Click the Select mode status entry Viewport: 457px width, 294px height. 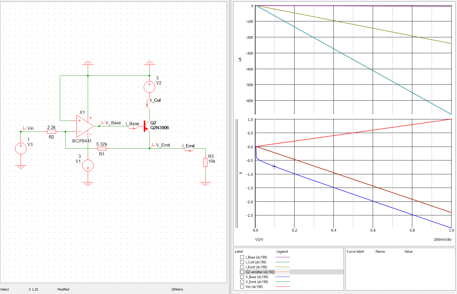click(x=5, y=289)
